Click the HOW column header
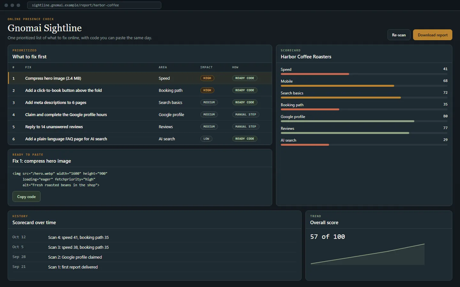 pyautogui.click(x=235, y=67)
